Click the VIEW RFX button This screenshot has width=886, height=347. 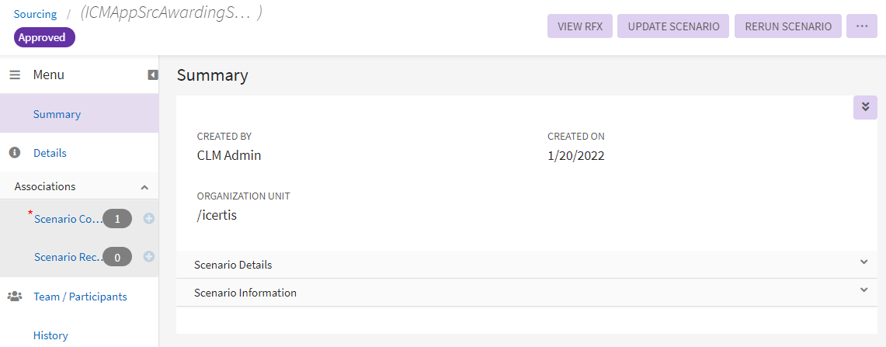(x=580, y=26)
